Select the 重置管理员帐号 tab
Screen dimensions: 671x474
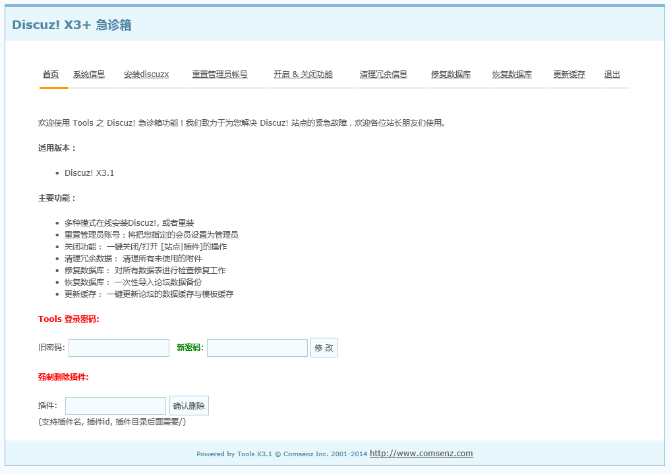[x=220, y=74]
